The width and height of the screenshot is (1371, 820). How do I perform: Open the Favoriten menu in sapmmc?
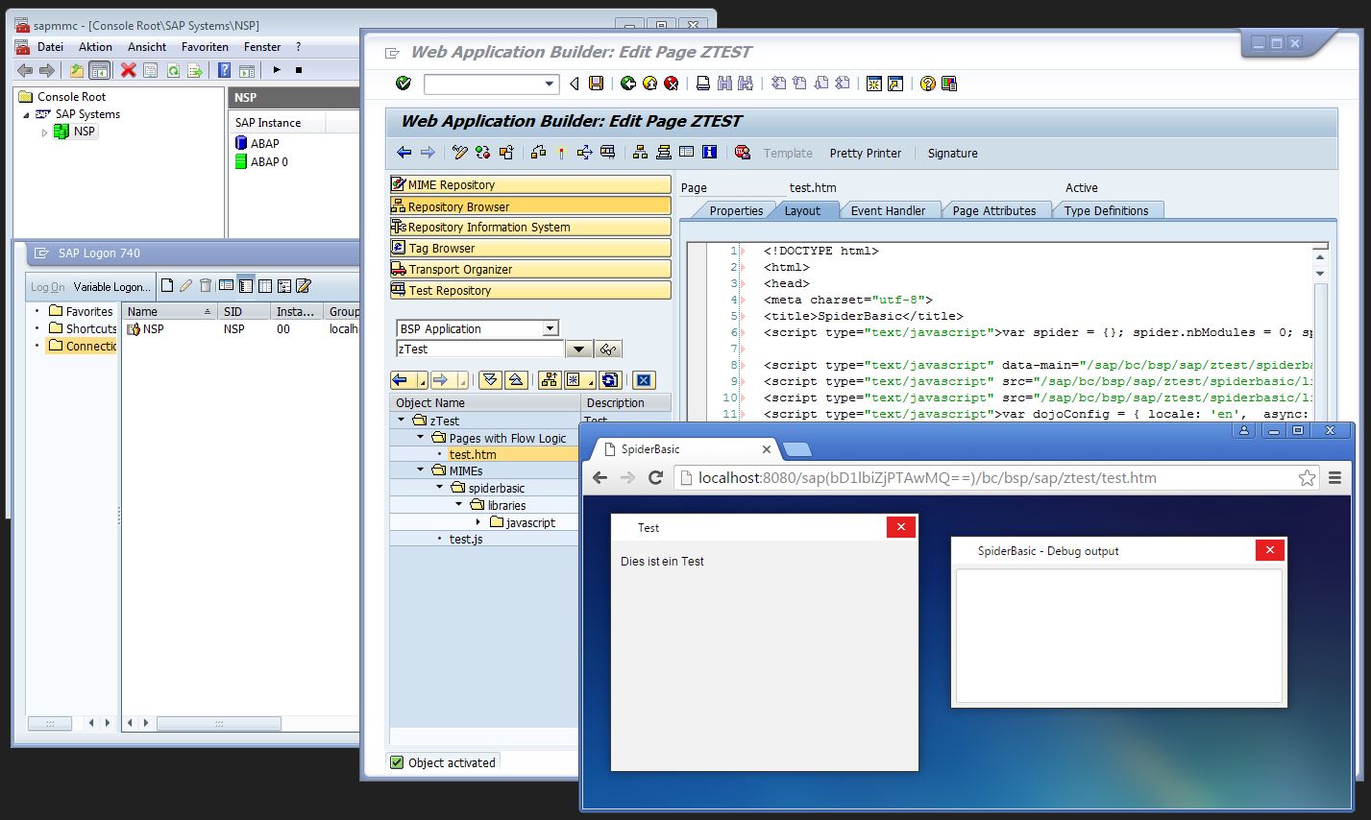click(x=205, y=46)
